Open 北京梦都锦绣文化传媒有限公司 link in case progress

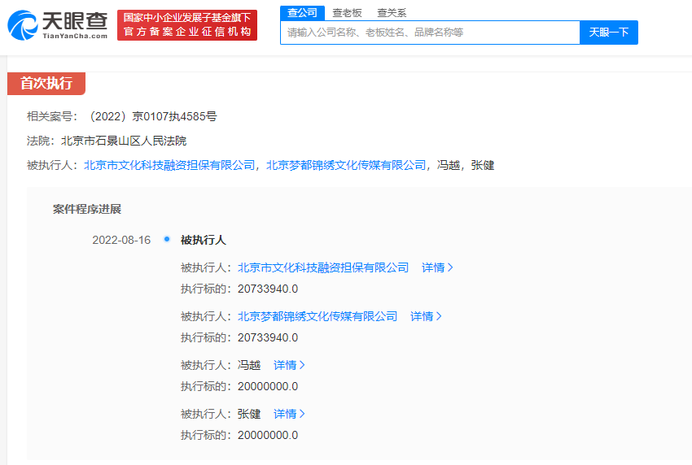(318, 316)
